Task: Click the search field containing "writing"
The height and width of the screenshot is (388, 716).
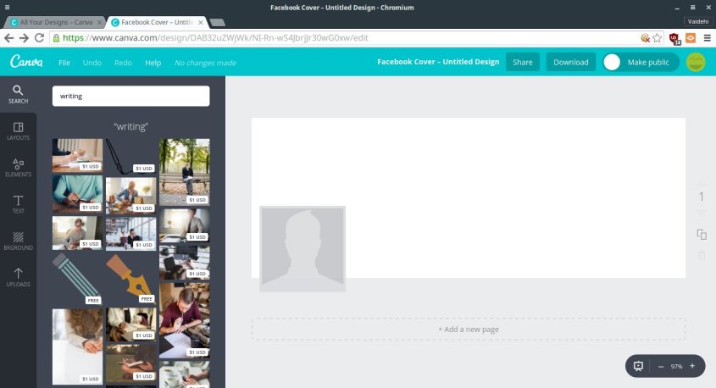Action: click(x=130, y=96)
